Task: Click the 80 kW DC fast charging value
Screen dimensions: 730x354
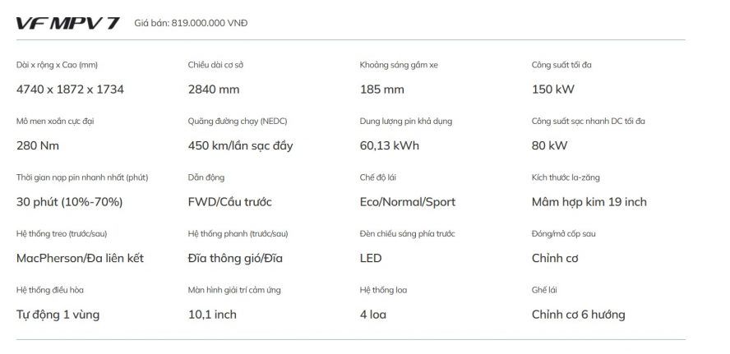Action: (x=549, y=146)
